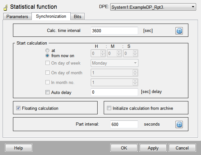Click the Apply button

click(x=153, y=148)
